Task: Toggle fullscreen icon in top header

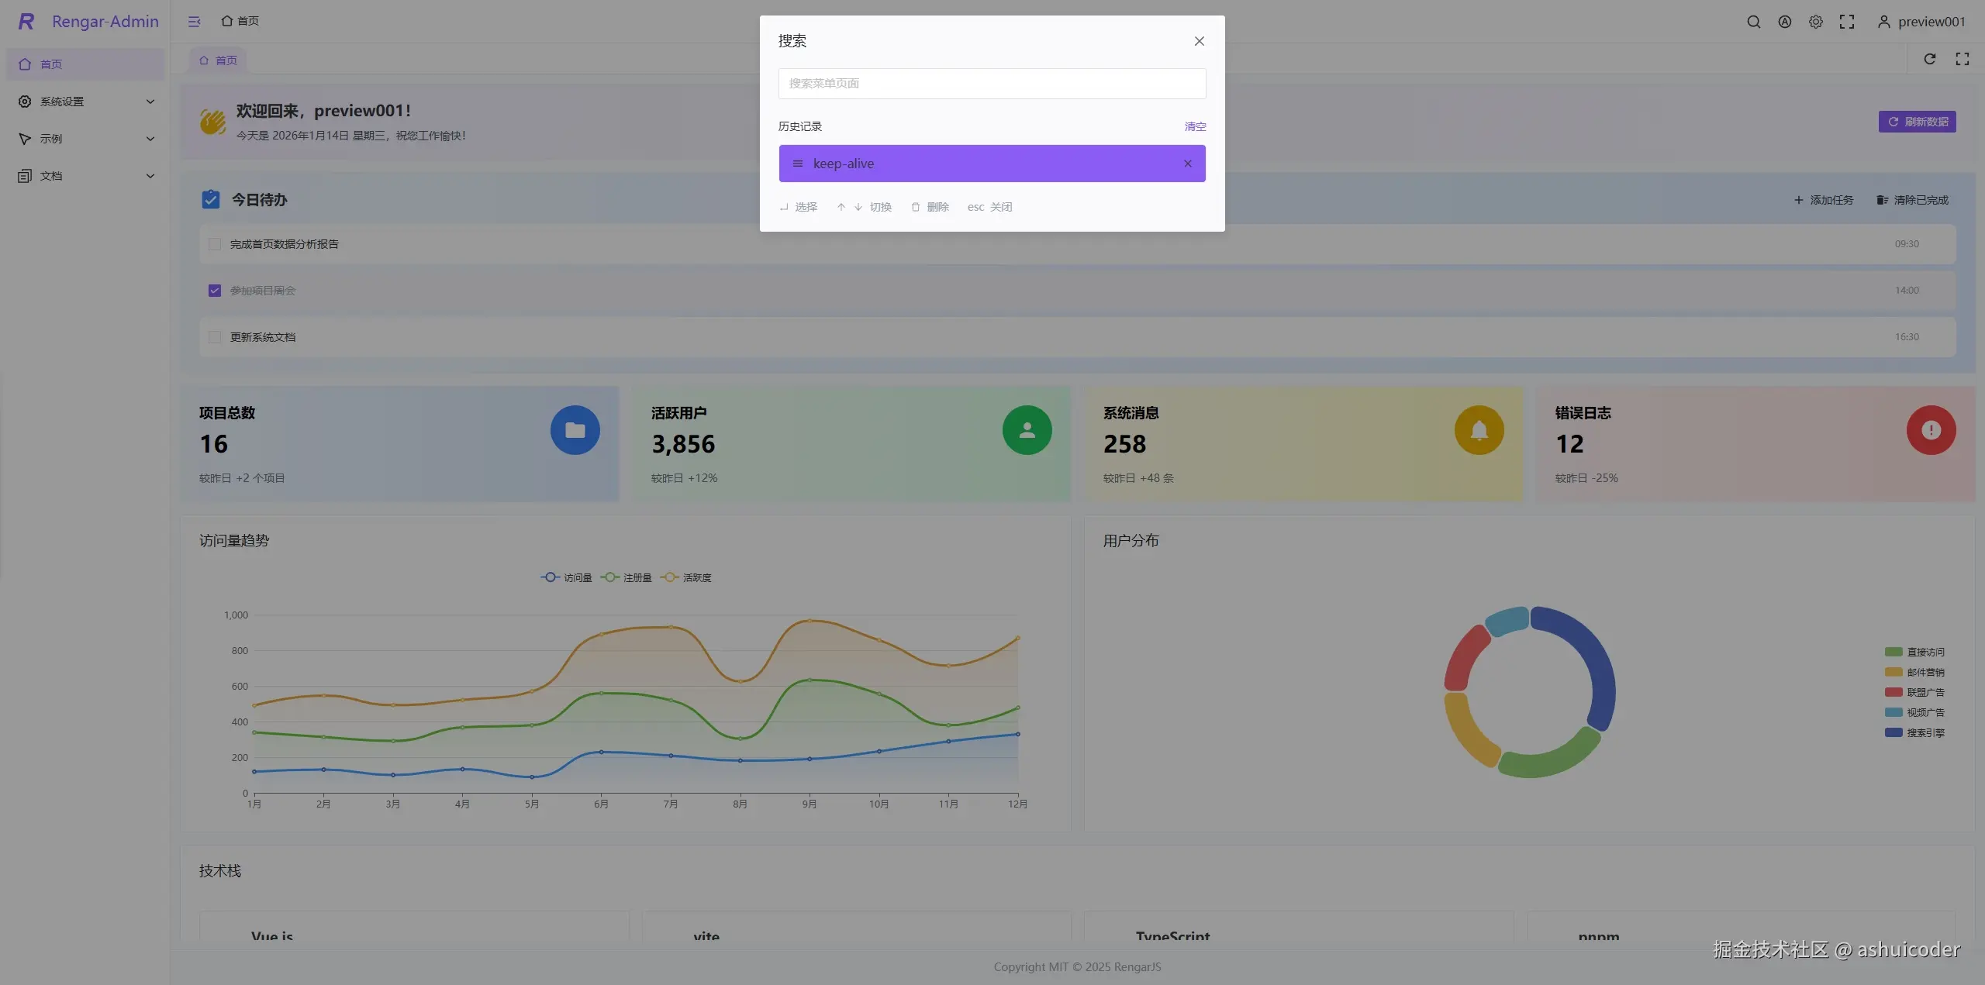Action: [x=1847, y=22]
